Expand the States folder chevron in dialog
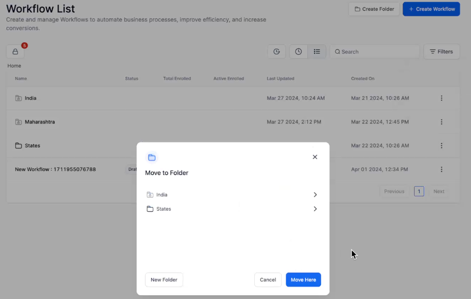 (315, 209)
